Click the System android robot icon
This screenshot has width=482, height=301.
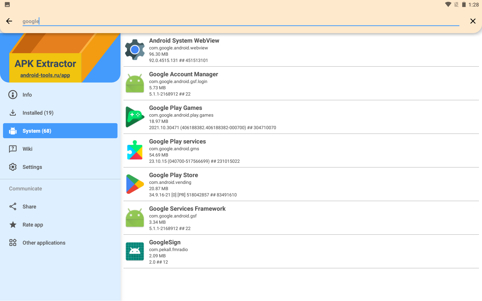pyautogui.click(x=13, y=131)
